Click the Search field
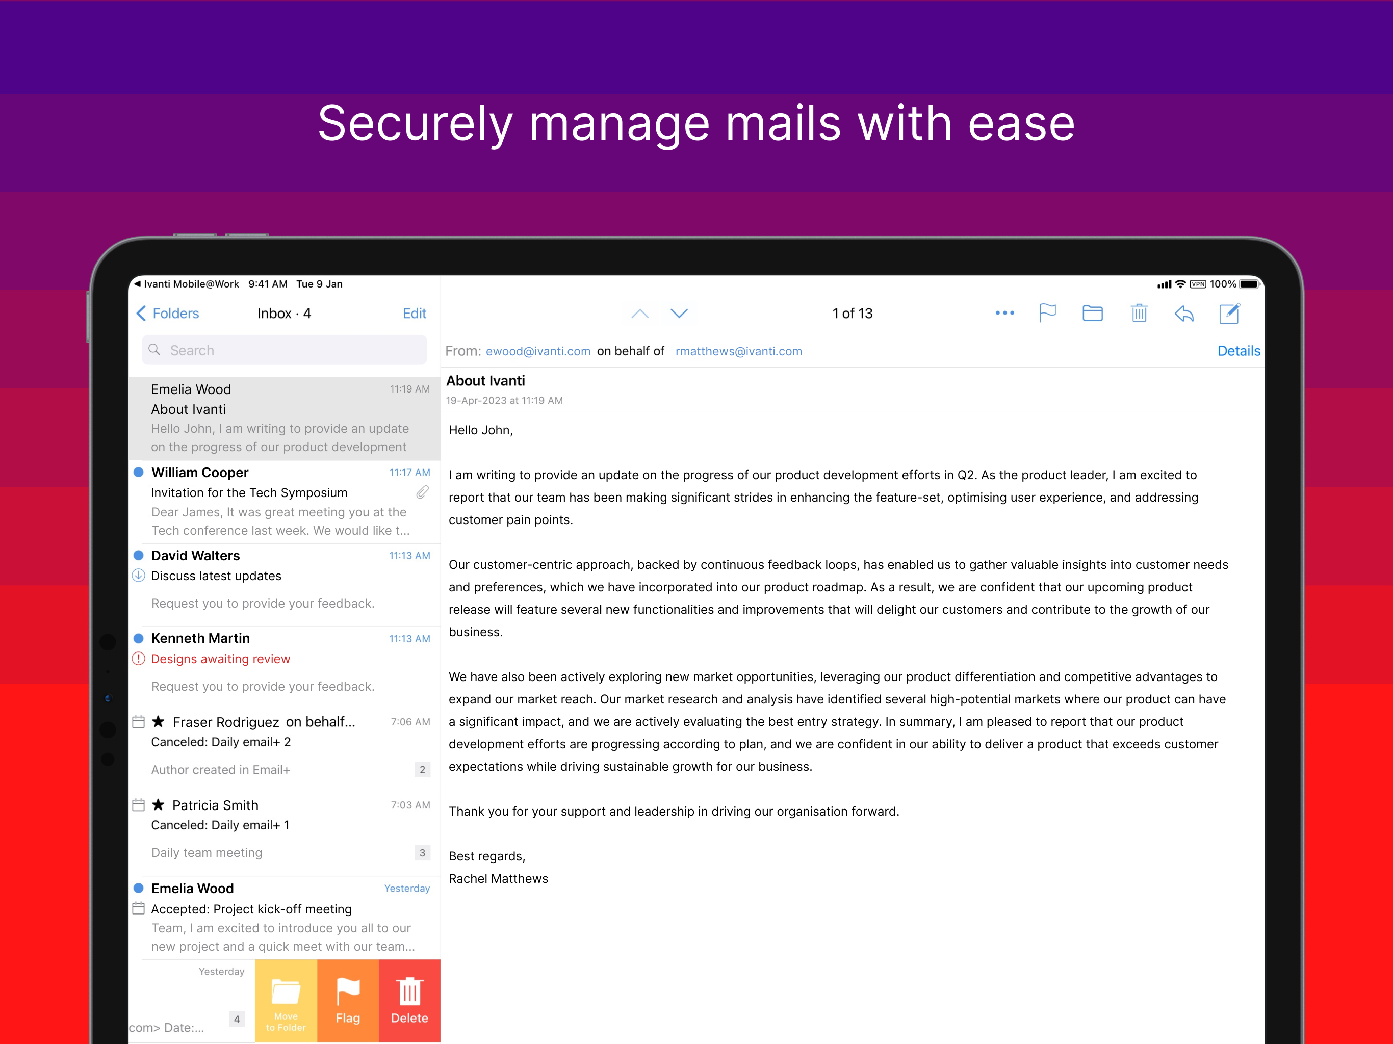The width and height of the screenshot is (1393, 1044). coord(285,350)
